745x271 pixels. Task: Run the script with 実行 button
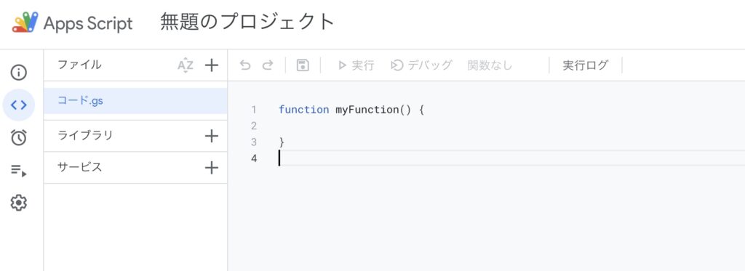pyautogui.click(x=356, y=65)
